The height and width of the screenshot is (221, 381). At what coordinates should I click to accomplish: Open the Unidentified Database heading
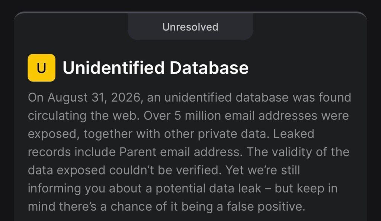(156, 68)
